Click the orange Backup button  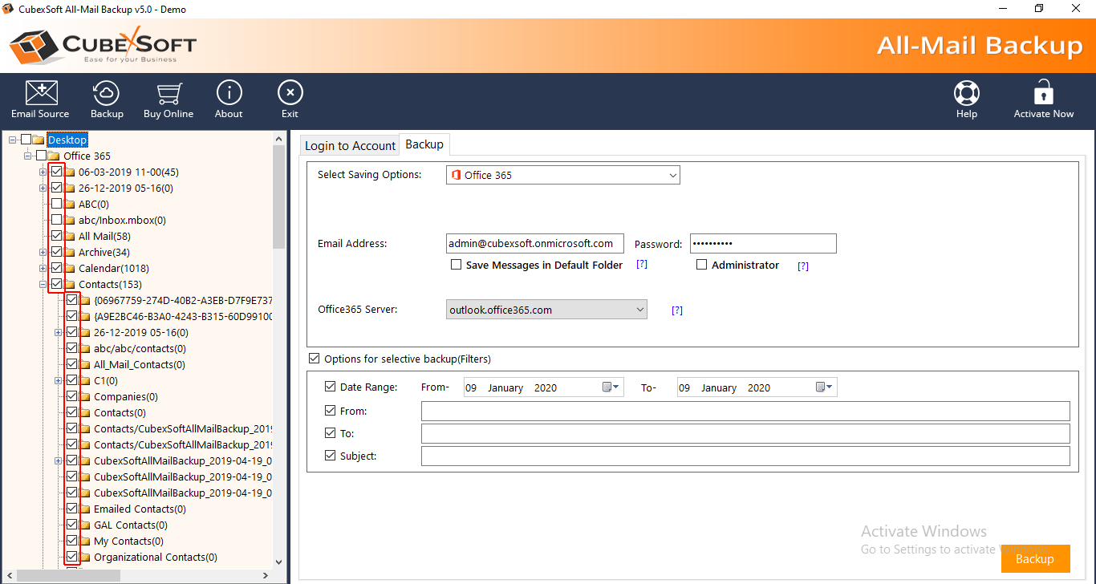[x=1034, y=558]
